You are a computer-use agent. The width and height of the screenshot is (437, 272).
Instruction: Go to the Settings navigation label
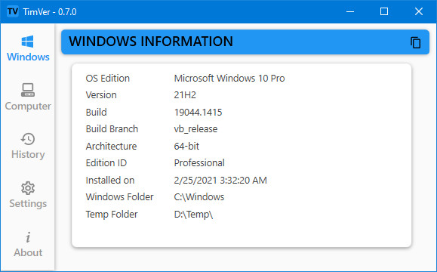coord(28,203)
